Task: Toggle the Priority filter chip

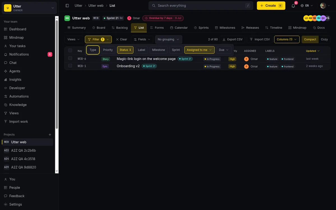Action: point(108,50)
